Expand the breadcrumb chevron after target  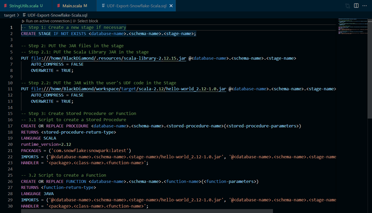coord(18,15)
